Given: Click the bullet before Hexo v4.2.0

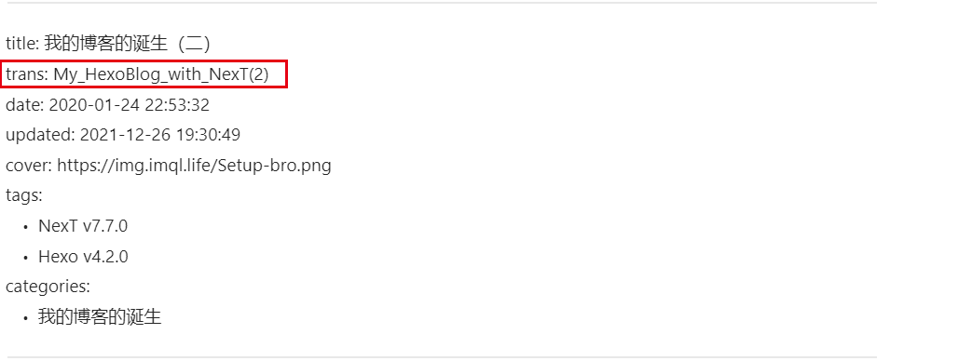Looking at the screenshot, I should pyautogui.click(x=25, y=258).
